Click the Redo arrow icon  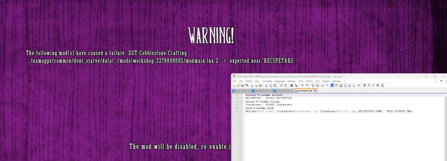pos(285,85)
